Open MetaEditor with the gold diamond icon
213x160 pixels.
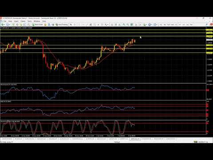pyautogui.click(x=45, y=24)
